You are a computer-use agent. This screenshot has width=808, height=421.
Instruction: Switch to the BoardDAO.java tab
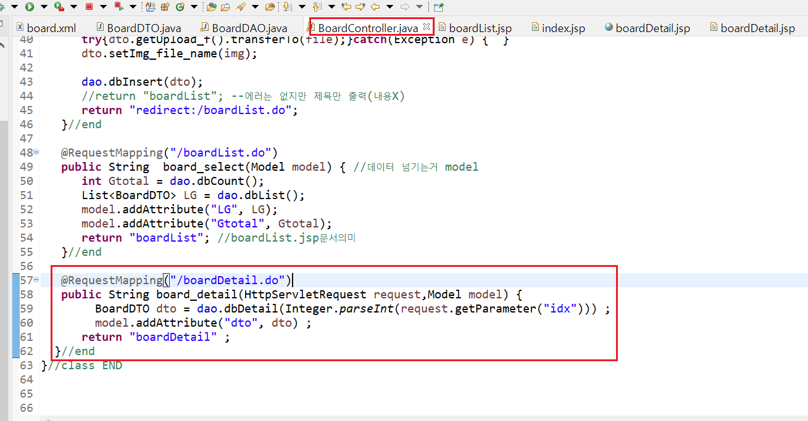click(x=243, y=28)
